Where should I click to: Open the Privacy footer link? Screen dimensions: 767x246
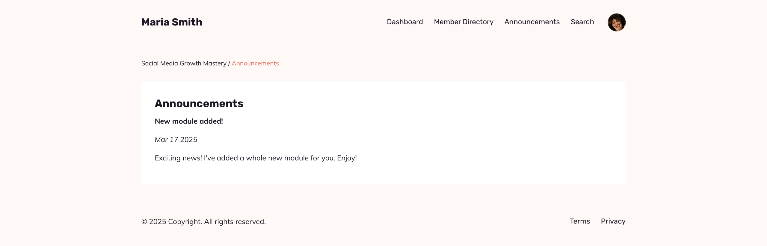(x=613, y=221)
